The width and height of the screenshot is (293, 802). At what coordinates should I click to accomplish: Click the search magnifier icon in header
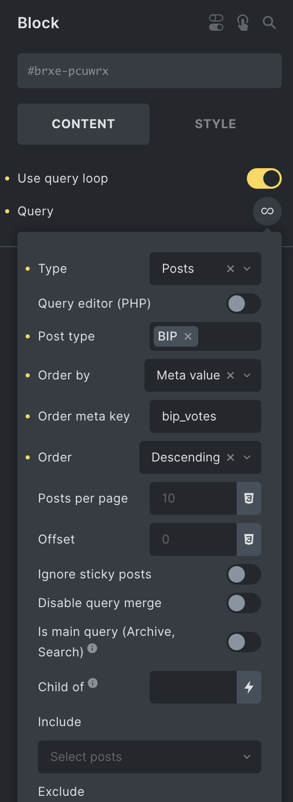point(269,23)
